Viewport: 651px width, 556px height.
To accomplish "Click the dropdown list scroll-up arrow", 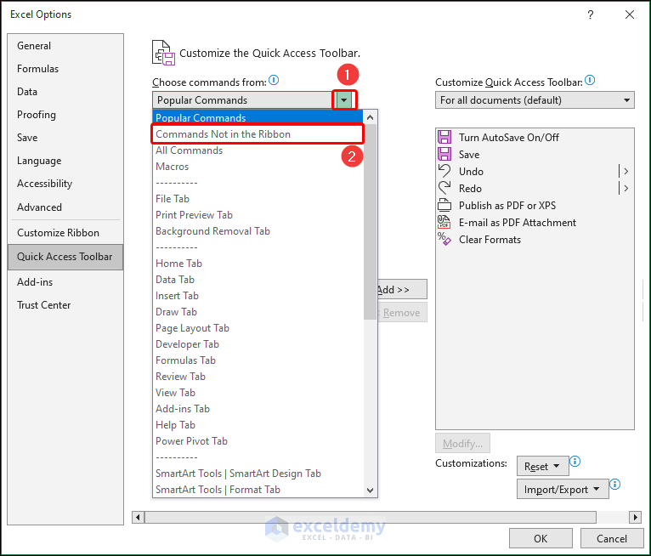I will [x=370, y=117].
